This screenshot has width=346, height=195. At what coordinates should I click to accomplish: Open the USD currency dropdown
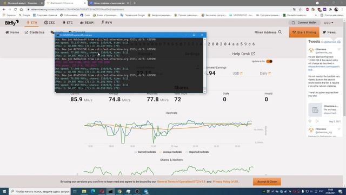[329, 23]
